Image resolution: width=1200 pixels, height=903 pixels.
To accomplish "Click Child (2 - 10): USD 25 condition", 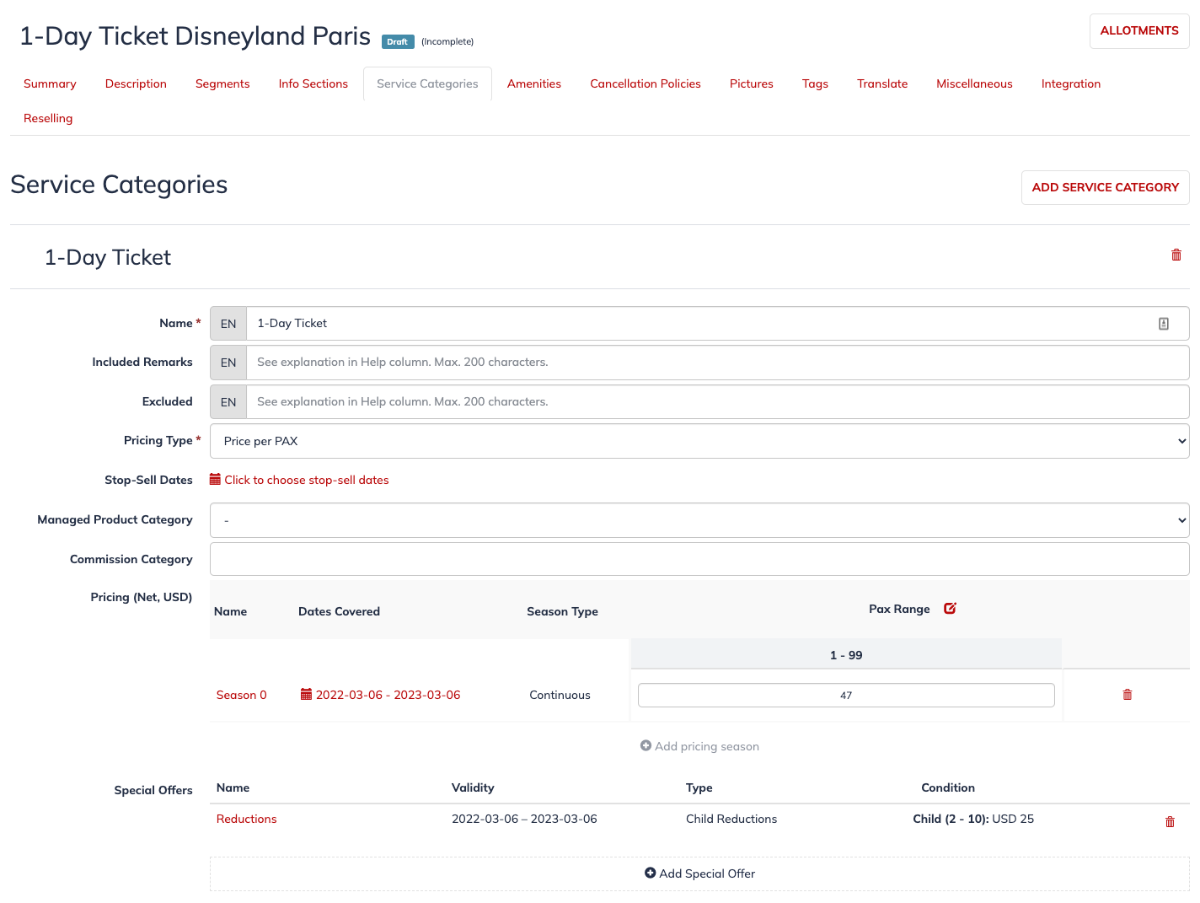I will tap(973, 819).
